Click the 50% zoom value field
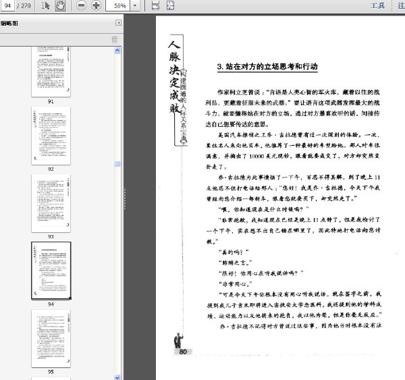Viewport: 405px width, 380px height. [x=119, y=5]
